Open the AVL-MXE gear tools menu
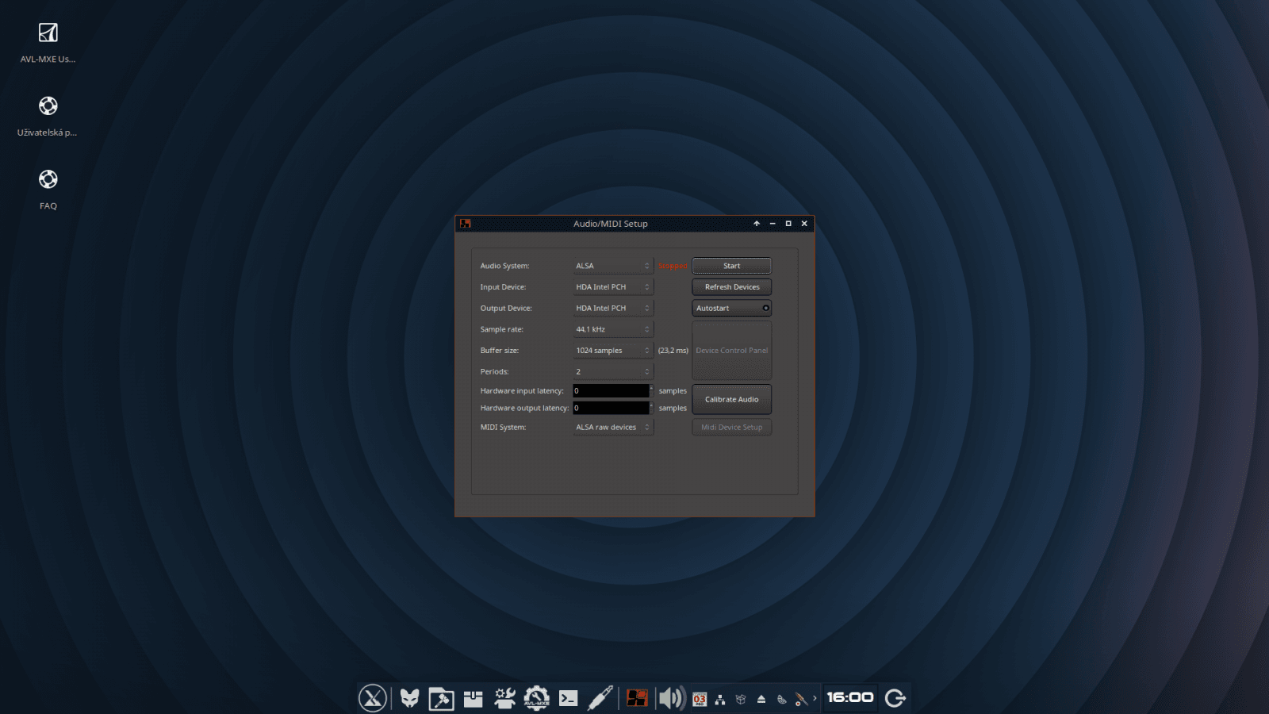1269x714 pixels. (x=537, y=697)
